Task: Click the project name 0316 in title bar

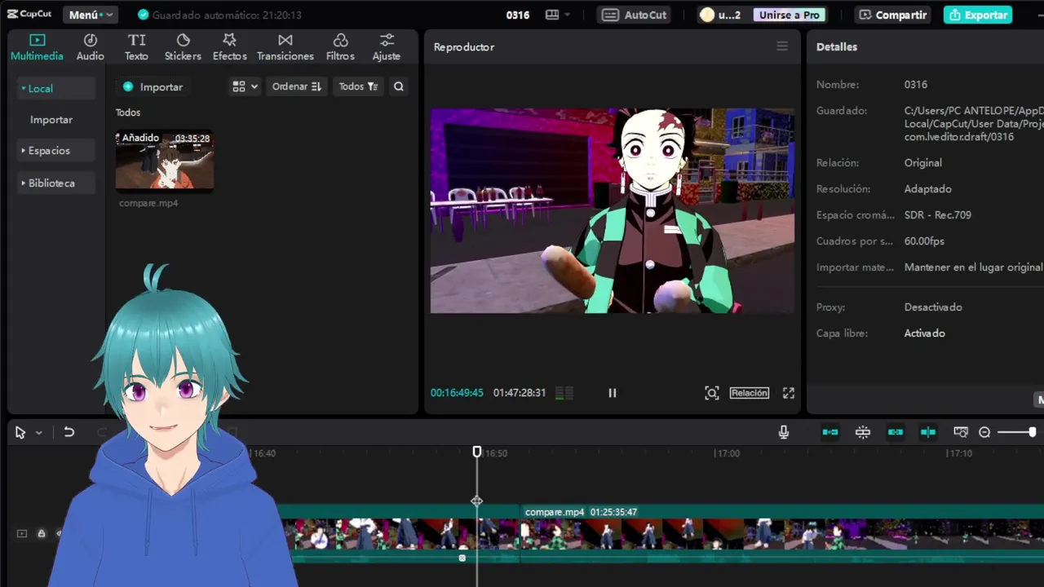Action: [518, 15]
